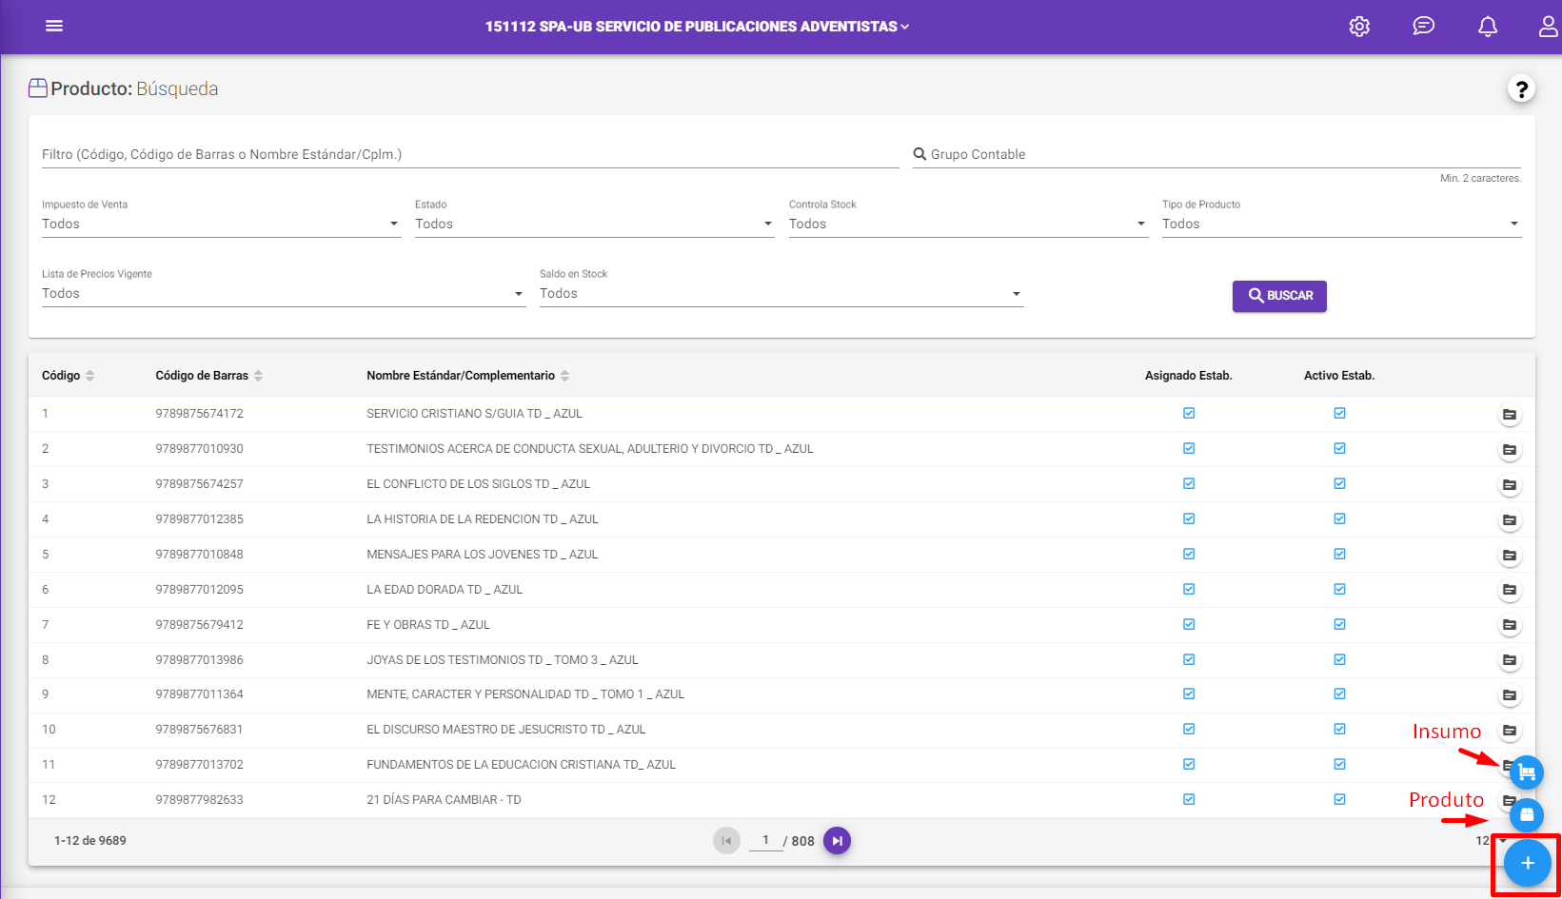Click the current page number field
Image resolution: width=1562 pixels, height=899 pixels.
click(765, 840)
